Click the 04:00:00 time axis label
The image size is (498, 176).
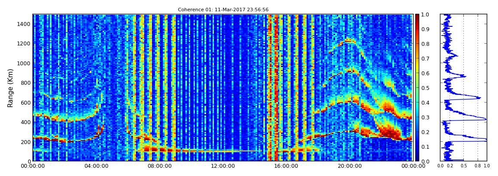[96, 166]
